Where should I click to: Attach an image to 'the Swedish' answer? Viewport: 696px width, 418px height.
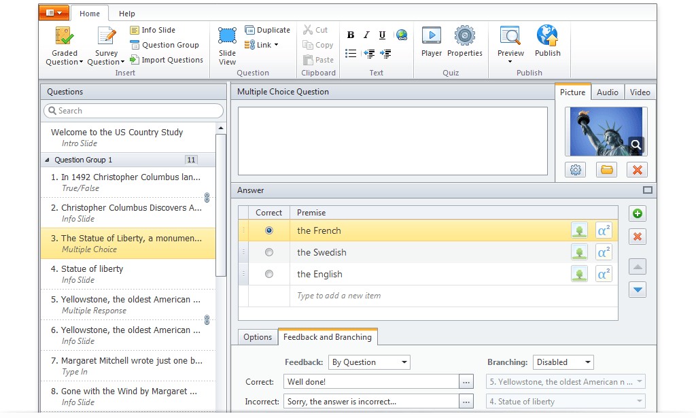pos(579,251)
